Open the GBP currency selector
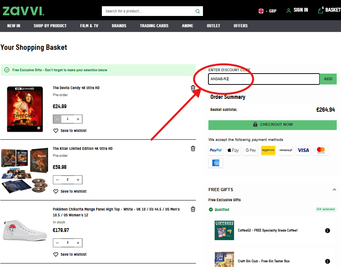This screenshot has height=267, width=341. (x=267, y=11)
